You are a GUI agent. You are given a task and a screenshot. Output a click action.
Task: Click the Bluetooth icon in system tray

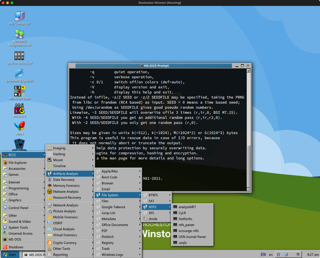(278, 255)
